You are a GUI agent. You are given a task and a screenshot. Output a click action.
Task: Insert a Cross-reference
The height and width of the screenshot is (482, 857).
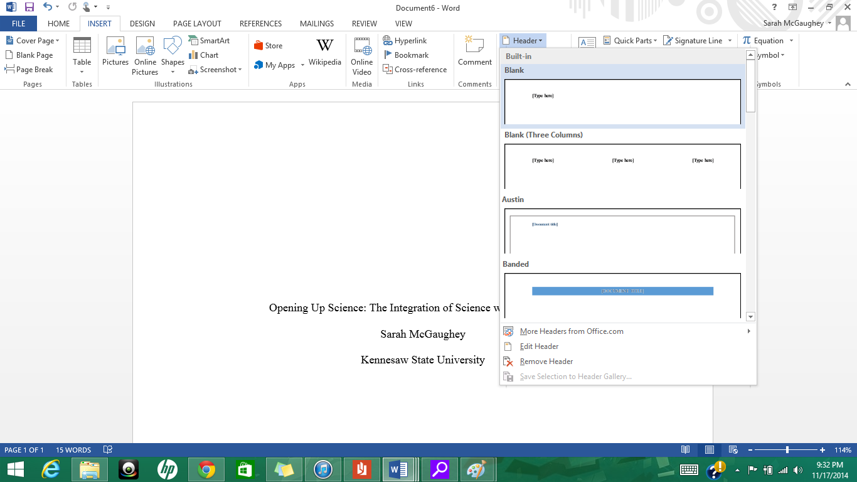(x=415, y=70)
